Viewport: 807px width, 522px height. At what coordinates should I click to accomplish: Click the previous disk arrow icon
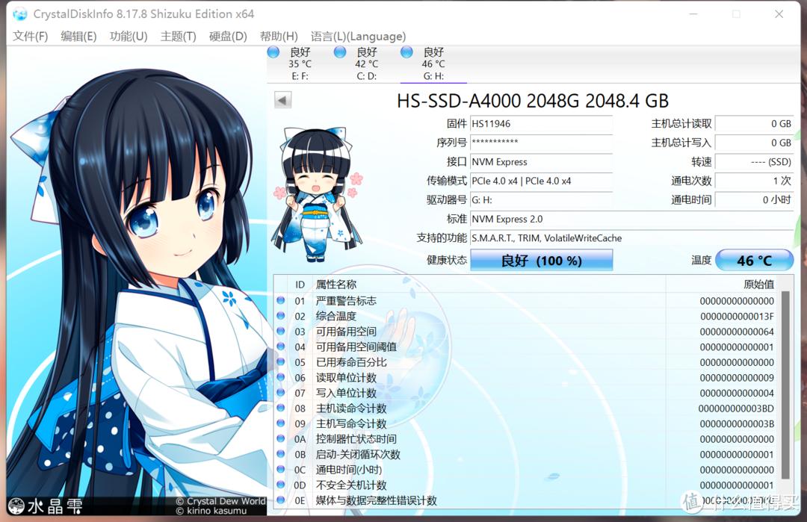(x=282, y=99)
